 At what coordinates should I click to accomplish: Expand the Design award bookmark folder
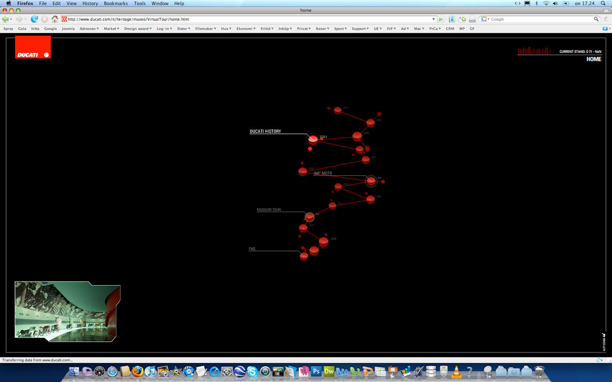[138, 29]
